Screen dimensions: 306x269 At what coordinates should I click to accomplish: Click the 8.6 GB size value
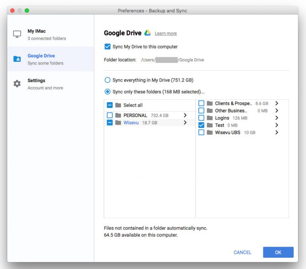tap(262, 104)
